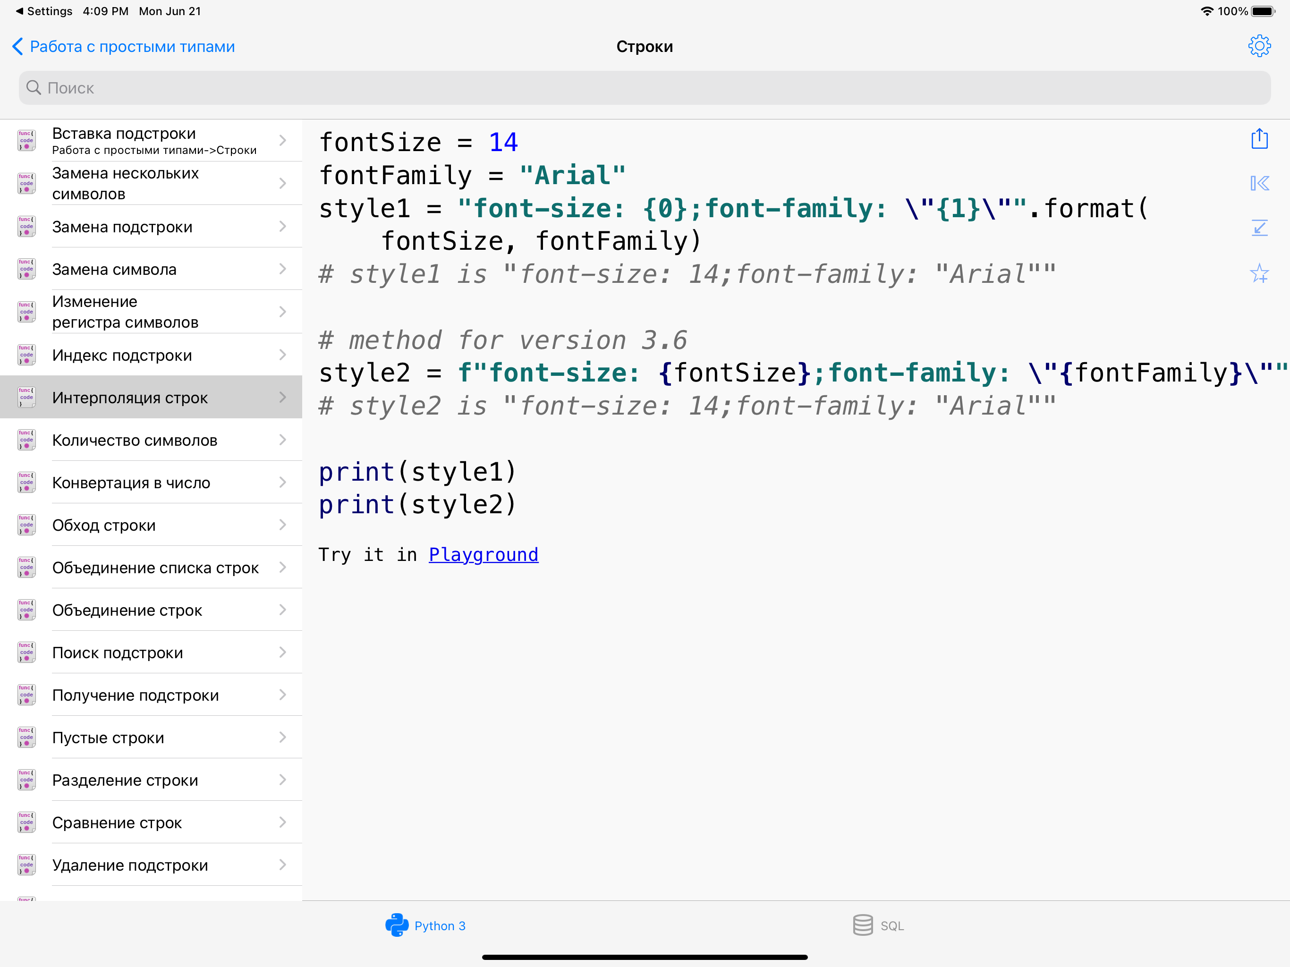Select the Конвертация в число item
Image resolution: width=1290 pixels, height=967 pixels.
pos(151,483)
